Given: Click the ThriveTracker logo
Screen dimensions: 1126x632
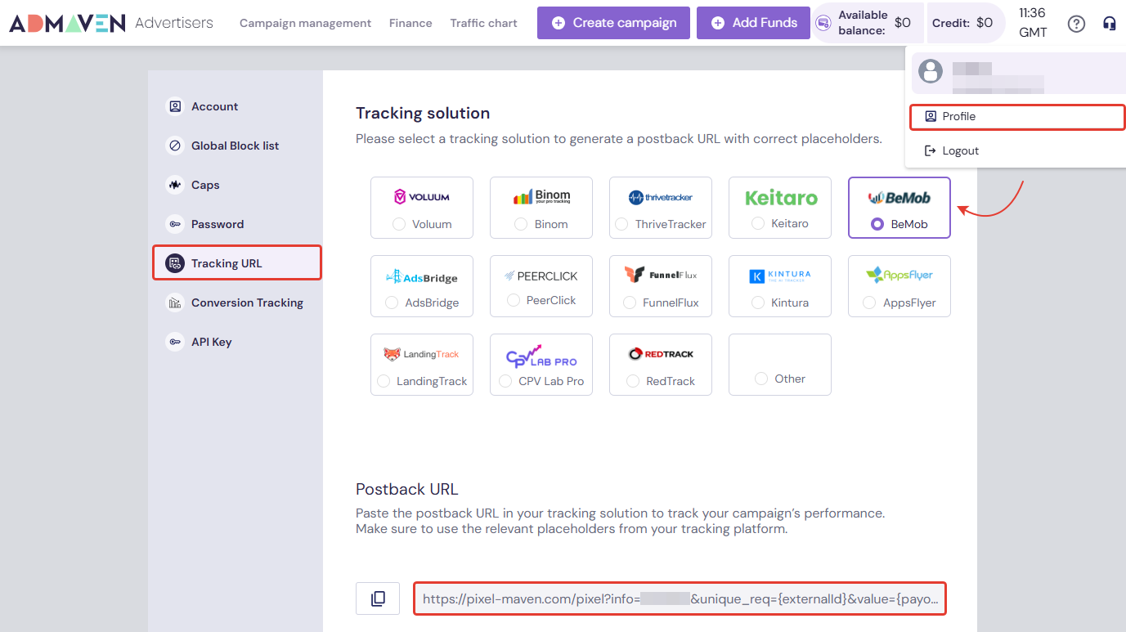Looking at the screenshot, I should 661,197.
